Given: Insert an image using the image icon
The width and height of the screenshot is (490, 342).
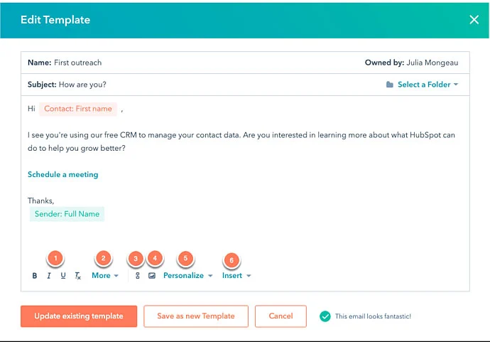Looking at the screenshot, I should 152,276.
